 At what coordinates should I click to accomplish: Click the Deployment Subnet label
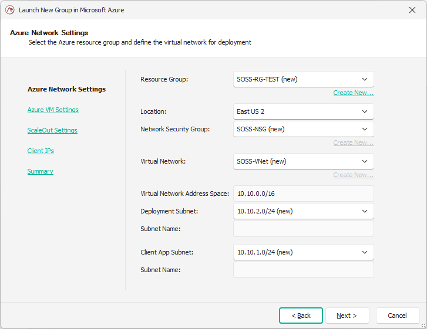tap(169, 211)
